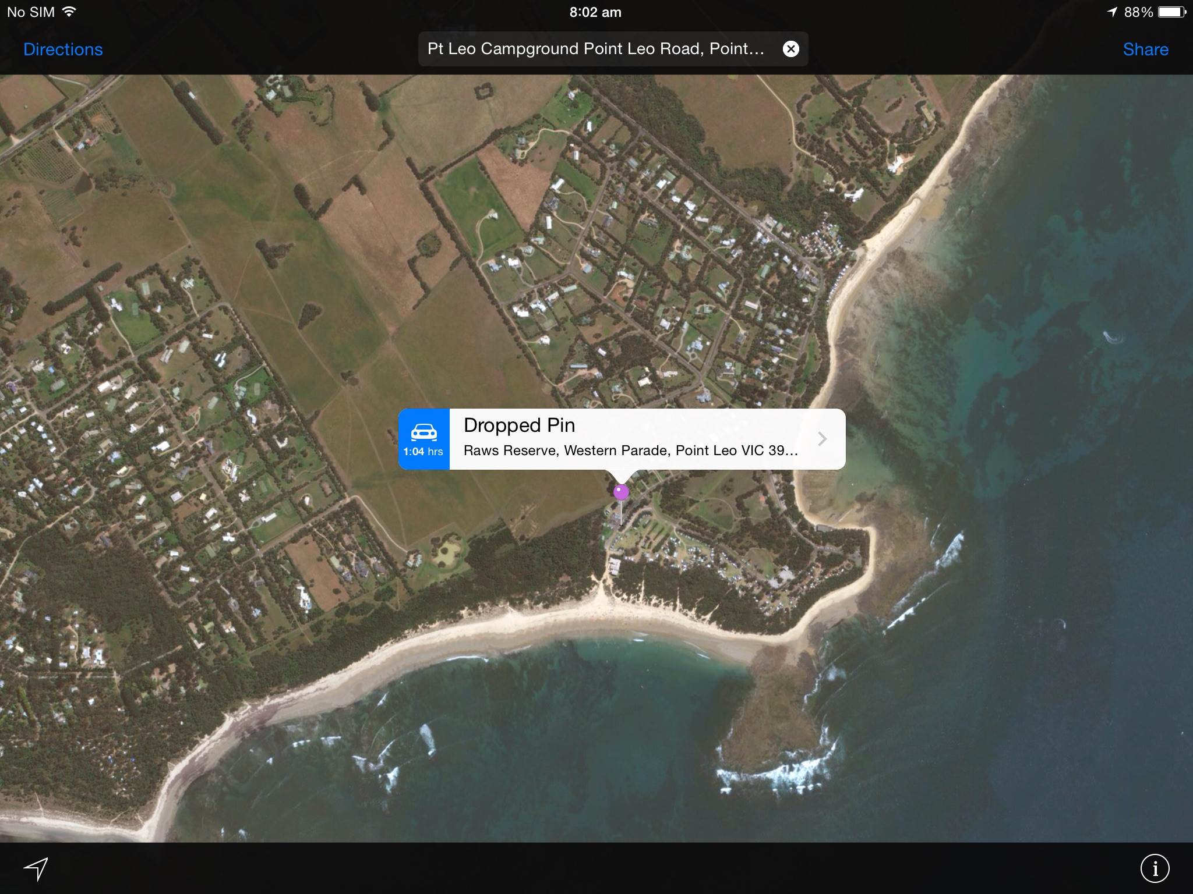Viewport: 1193px width, 894px height.
Task: Clear the search field text
Action: [x=790, y=49]
